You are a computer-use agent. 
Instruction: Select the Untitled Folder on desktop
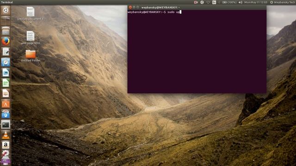click(x=31, y=56)
